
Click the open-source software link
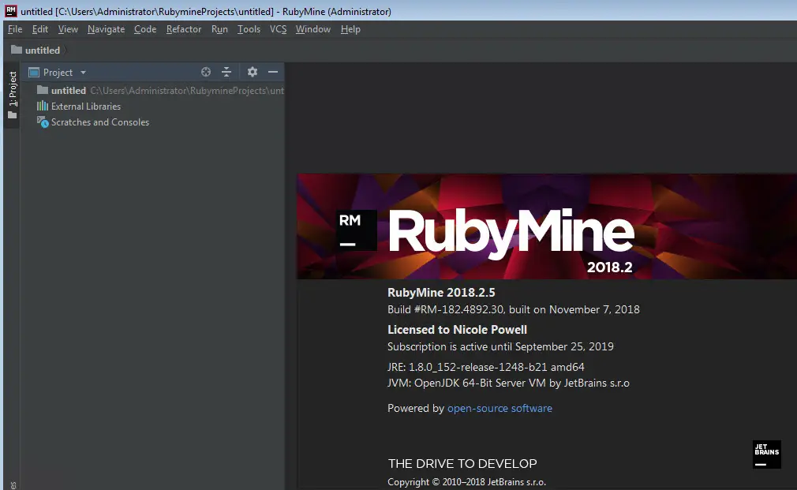500,408
